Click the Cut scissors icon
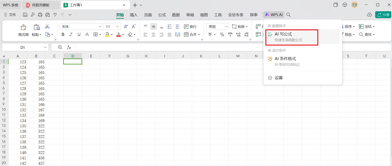 [x=47, y=26]
